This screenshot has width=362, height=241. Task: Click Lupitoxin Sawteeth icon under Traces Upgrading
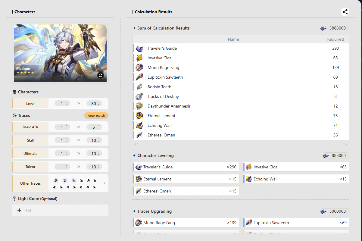click(x=249, y=223)
